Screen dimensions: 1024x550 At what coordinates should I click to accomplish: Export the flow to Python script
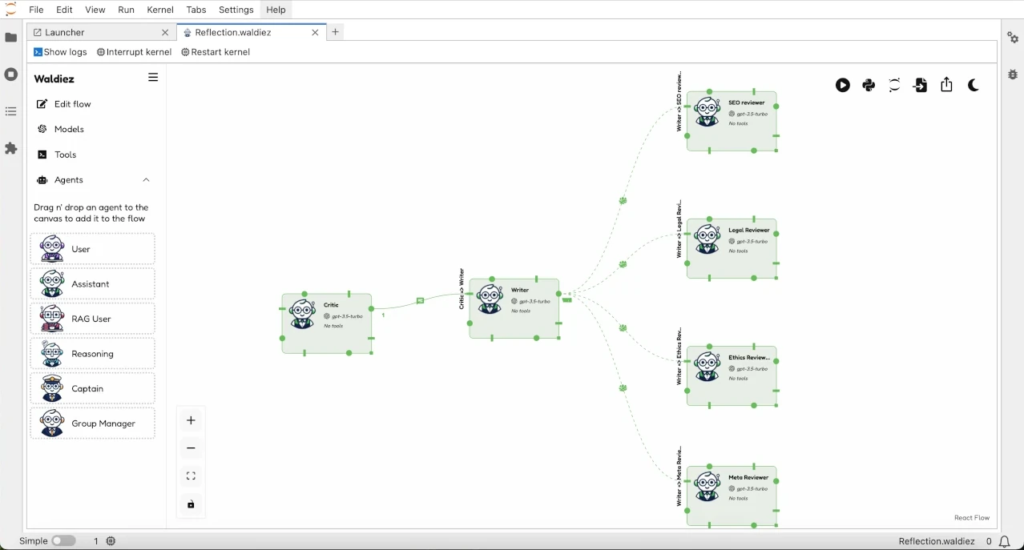868,85
